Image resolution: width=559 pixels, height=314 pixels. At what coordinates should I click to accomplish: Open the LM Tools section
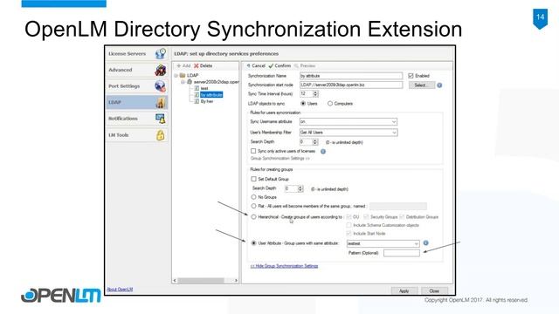pyautogui.click(x=137, y=135)
